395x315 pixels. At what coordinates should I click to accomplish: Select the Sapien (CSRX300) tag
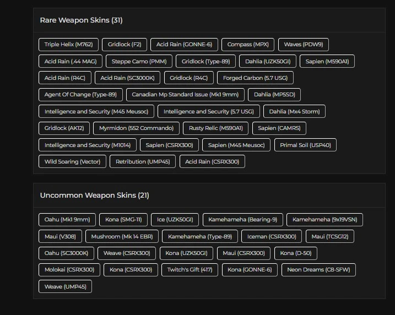[169, 145]
